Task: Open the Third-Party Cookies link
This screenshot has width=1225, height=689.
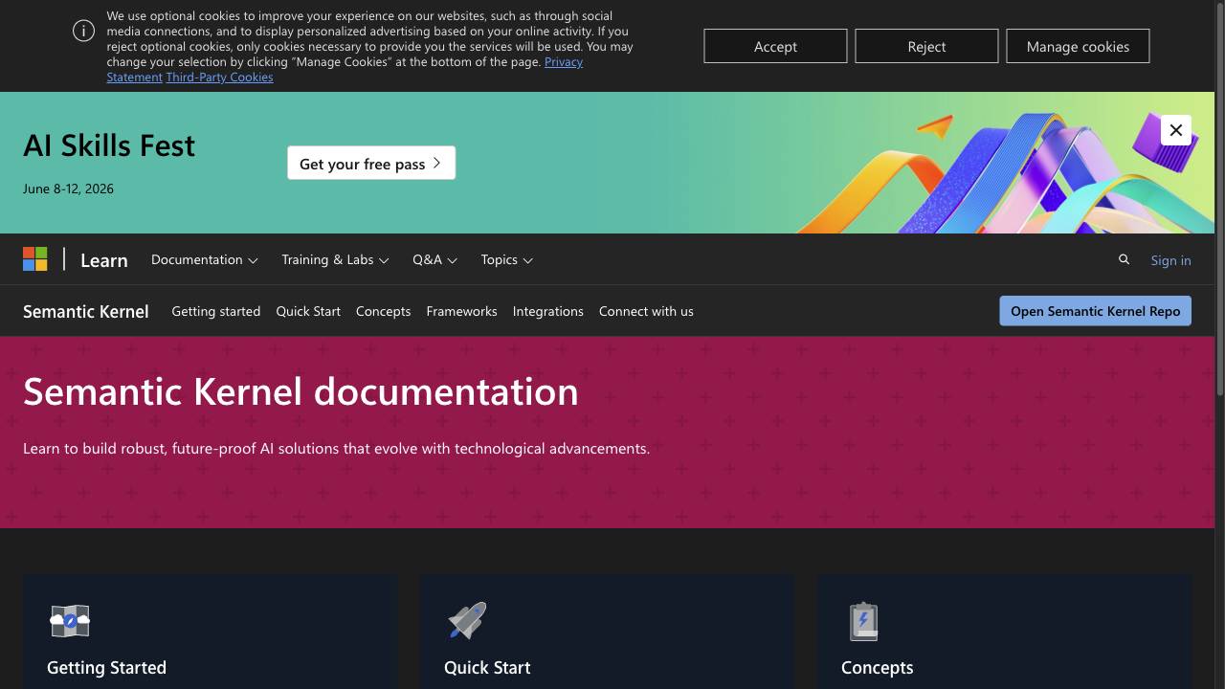Action: tap(219, 77)
